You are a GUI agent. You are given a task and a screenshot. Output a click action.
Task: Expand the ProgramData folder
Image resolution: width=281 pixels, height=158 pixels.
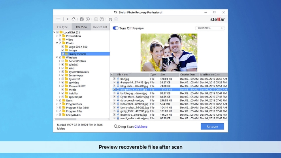coord(57,104)
